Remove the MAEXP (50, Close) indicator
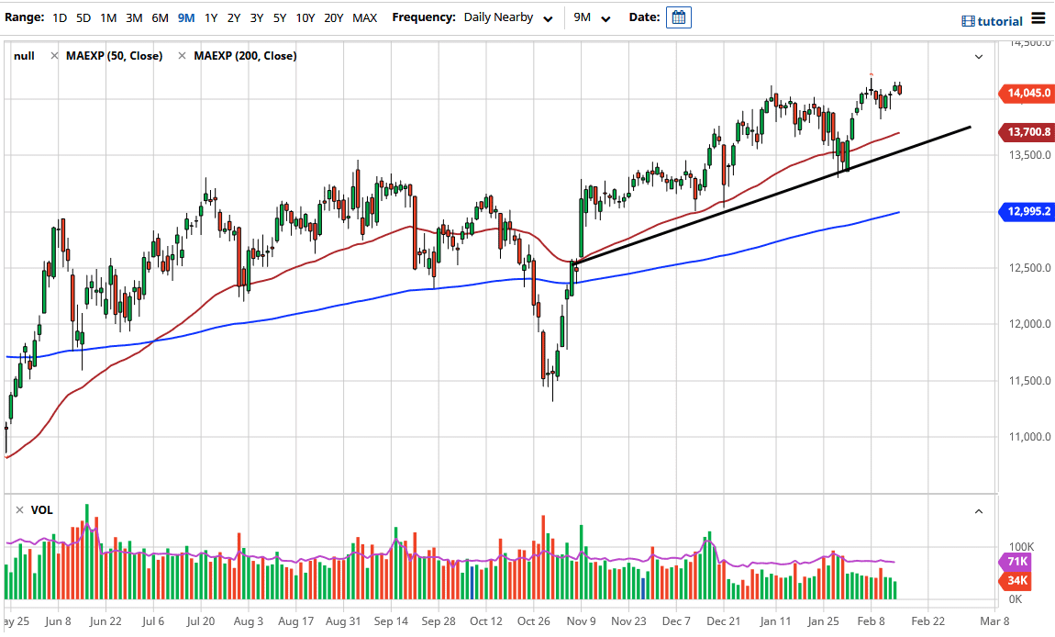 point(54,55)
